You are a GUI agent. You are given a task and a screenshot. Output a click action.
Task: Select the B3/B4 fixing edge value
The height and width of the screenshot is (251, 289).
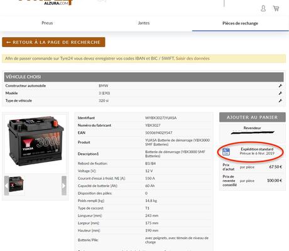pyautogui.click(x=150, y=163)
